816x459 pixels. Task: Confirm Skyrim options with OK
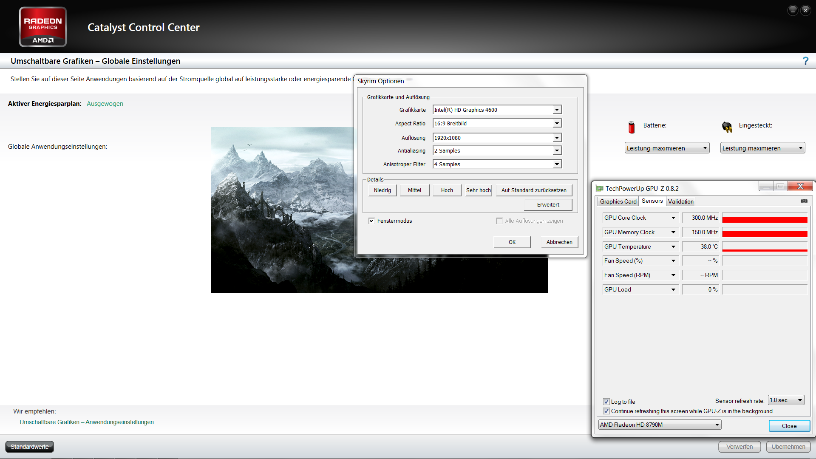(512, 242)
